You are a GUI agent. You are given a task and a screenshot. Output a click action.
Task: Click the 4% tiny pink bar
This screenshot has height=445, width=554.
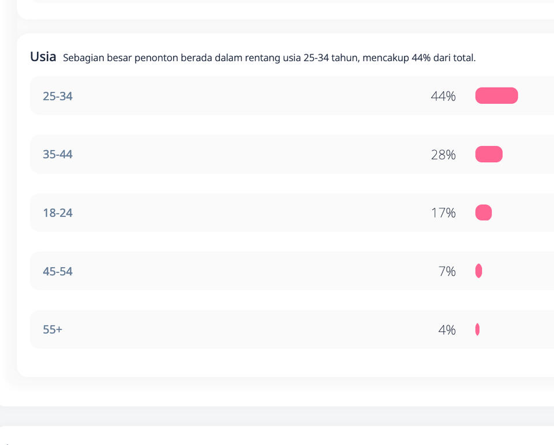pyautogui.click(x=477, y=330)
